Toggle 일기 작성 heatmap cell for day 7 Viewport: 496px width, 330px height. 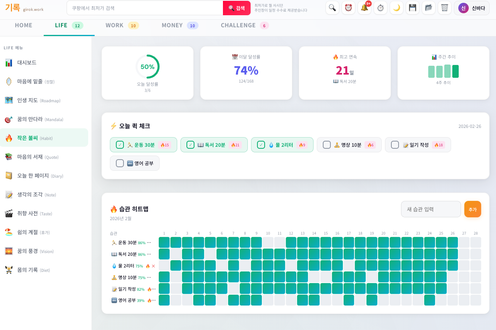(x=233, y=289)
